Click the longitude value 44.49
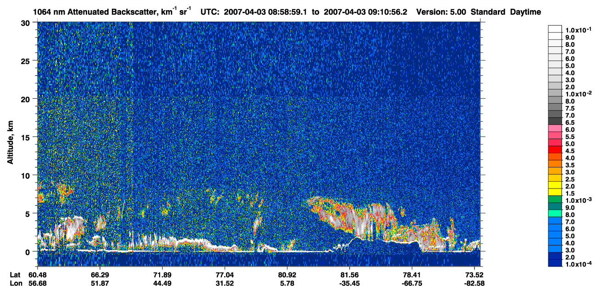The width and height of the screenshot is (596, 306). 162,284
